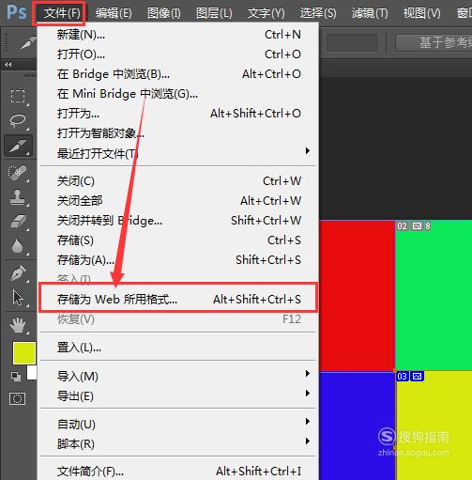This screenshot has height=480, width=472.
Task: Choose 新建(N)... from File menu
Action: coord(178,35)
